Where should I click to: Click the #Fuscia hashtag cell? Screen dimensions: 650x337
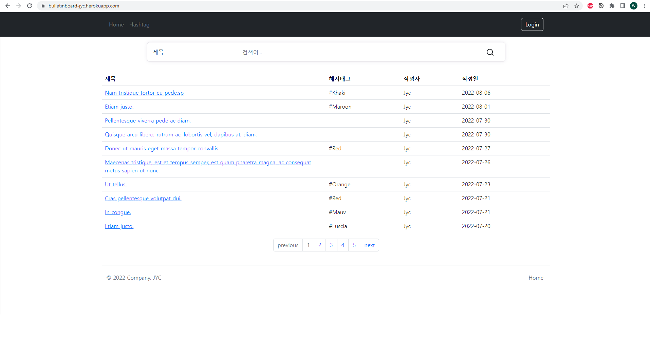pos(338,226)
